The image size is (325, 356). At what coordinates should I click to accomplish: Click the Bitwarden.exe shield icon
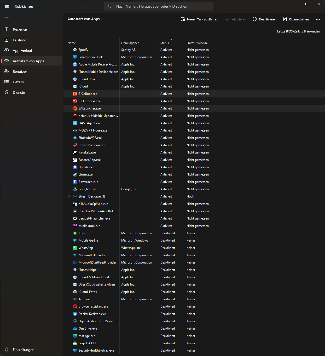[x=75, y=182]
